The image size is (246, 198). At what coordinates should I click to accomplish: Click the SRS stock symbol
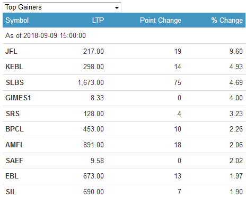pos(13,114)
